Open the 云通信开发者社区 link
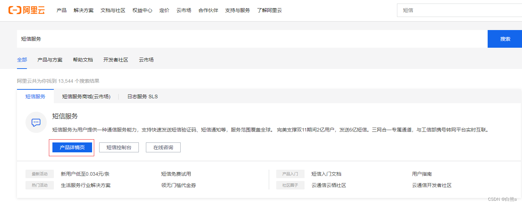522x205 pixels. [x=432, y=185]
